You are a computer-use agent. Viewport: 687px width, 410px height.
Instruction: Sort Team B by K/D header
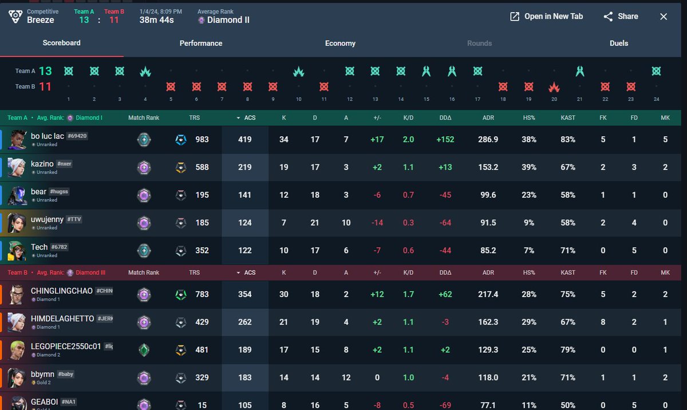tap(408, 273)
